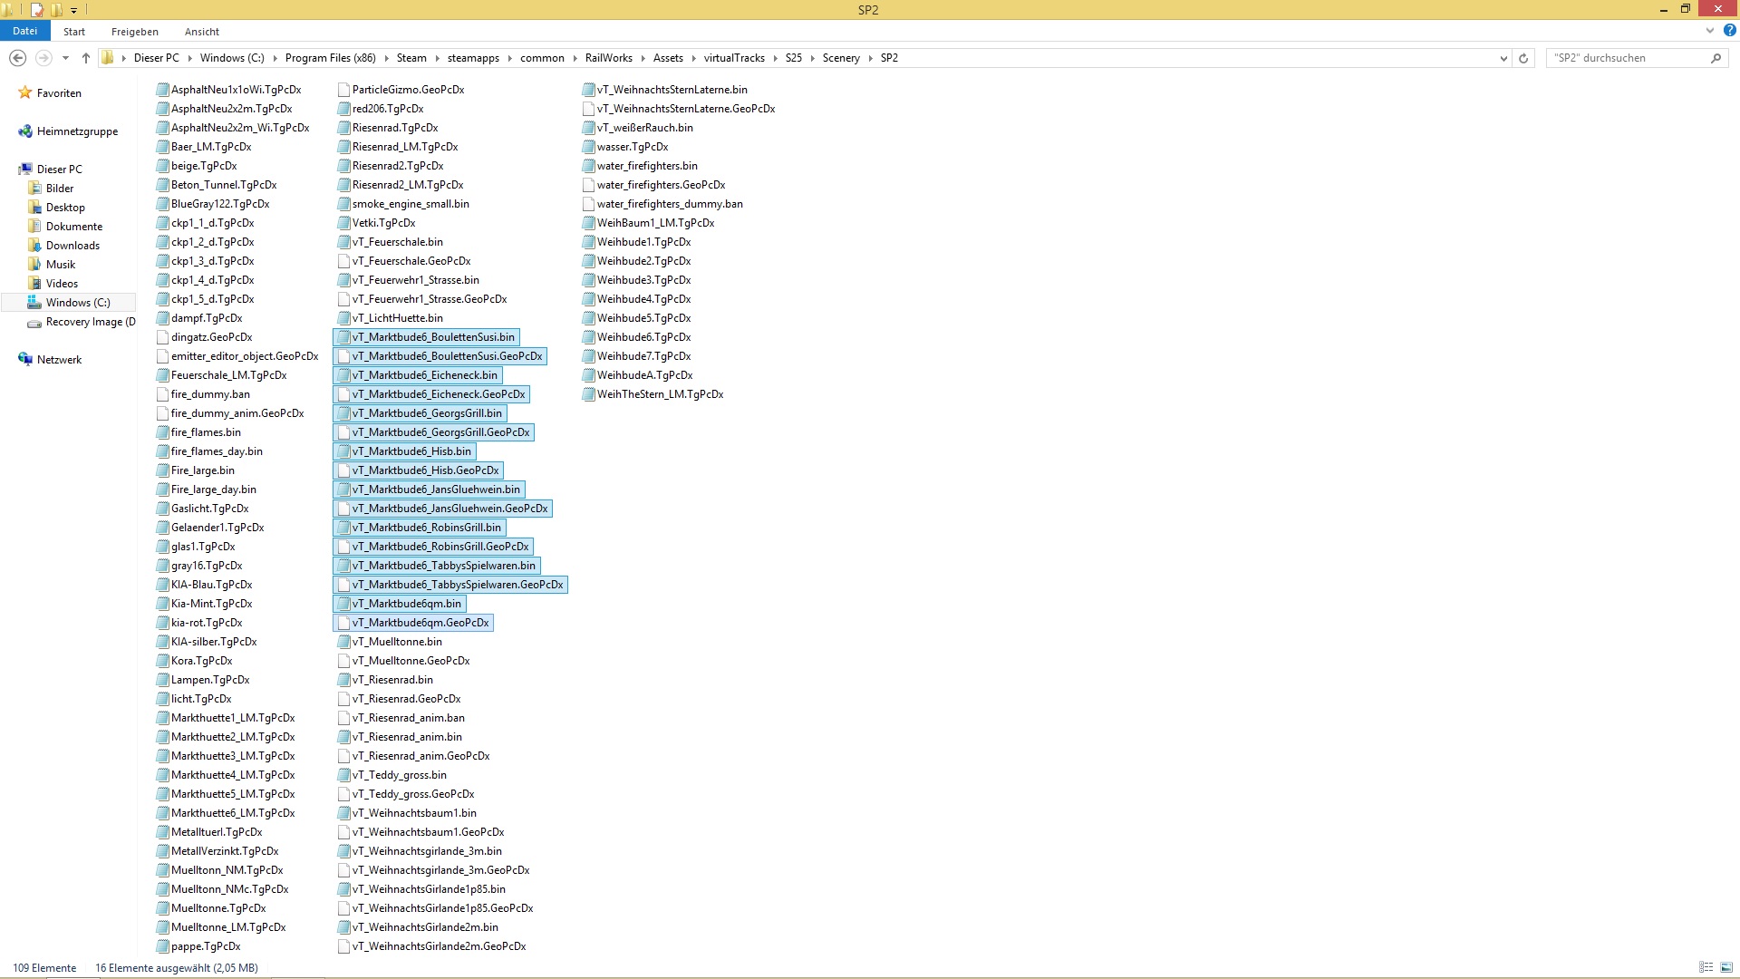The width and height of the screenshot is (1740, 979).
Task: Open the Explorer help icon
Action: pos(1729,31)
